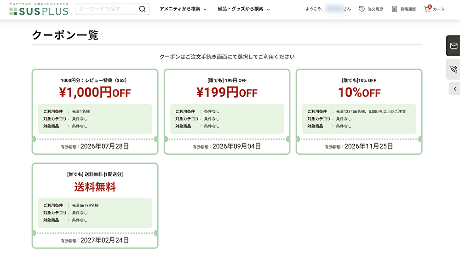Click the クーポン一覧 page heading

[x=65, y=35]
